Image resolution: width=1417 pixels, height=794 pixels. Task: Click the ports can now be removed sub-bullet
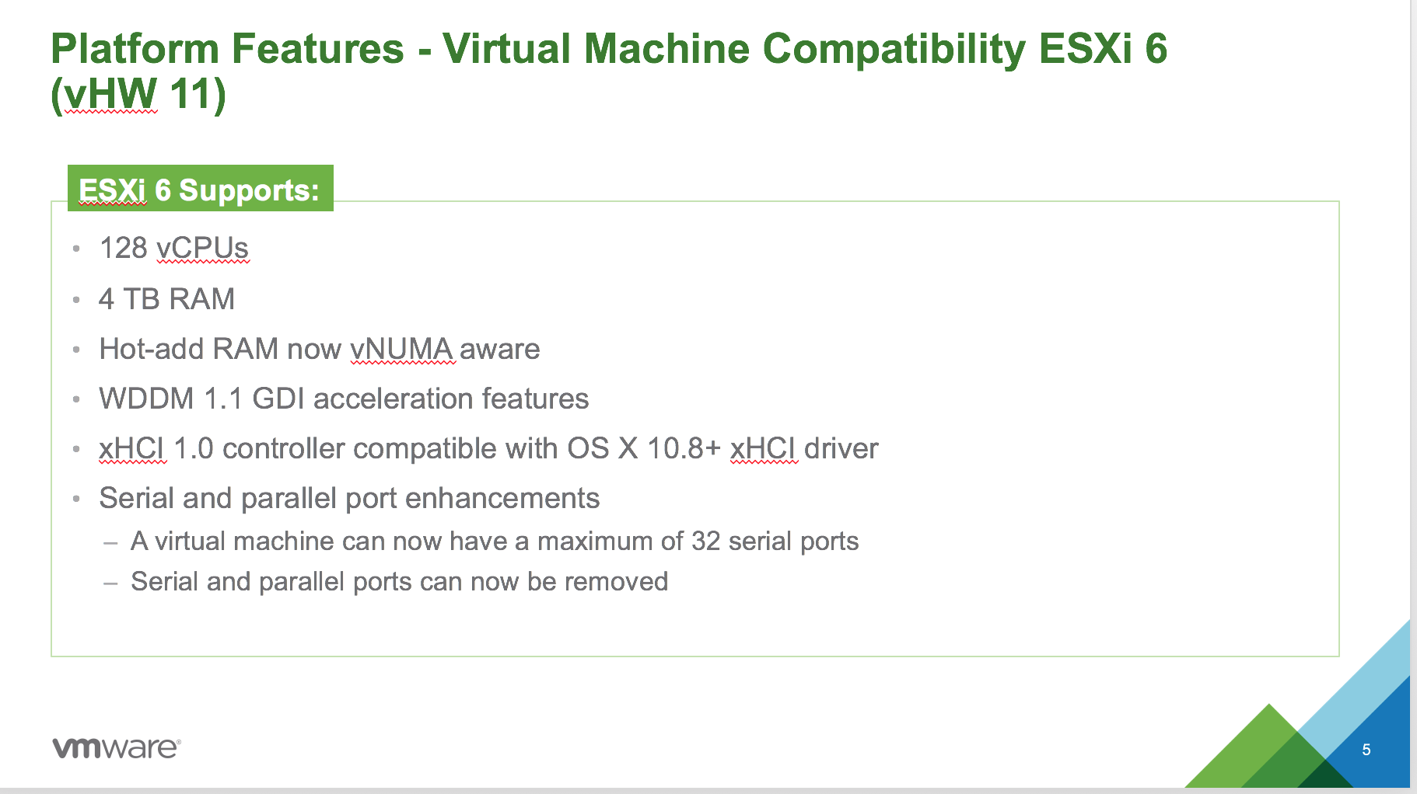pos(399,581)
